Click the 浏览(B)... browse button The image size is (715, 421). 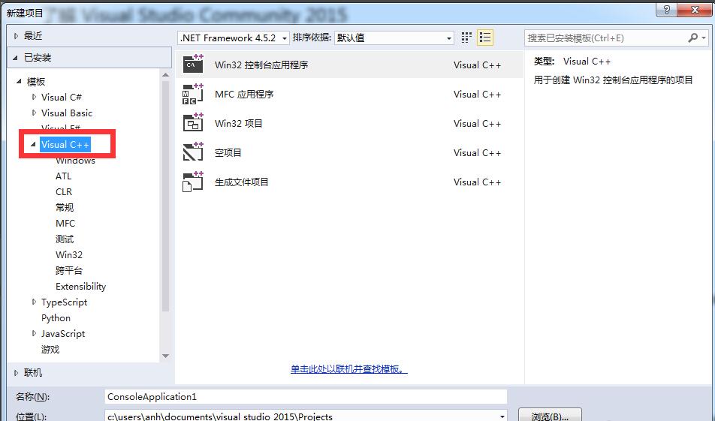[x=550, y=415]
